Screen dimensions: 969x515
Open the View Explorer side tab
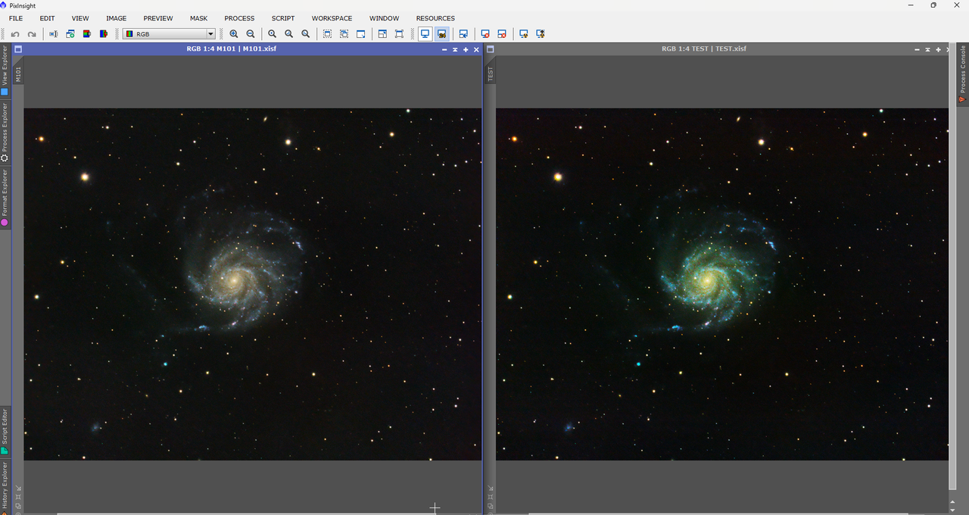5,70
